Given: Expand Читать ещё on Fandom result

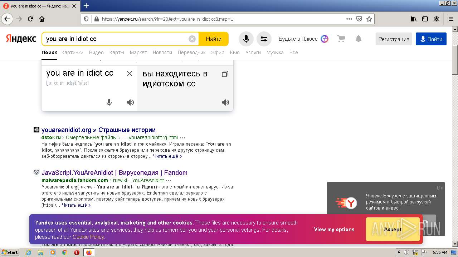Looking at the screenshot, I should 76,205.
